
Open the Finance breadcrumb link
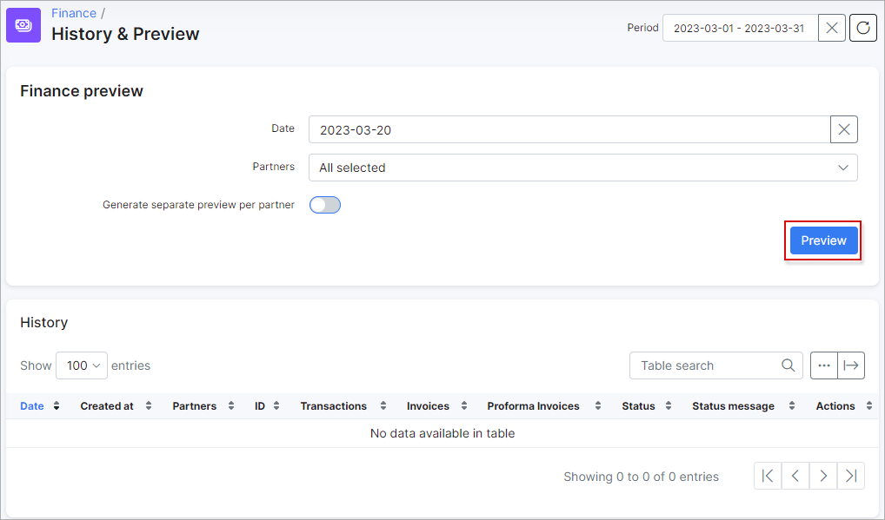tap(73, 12)
